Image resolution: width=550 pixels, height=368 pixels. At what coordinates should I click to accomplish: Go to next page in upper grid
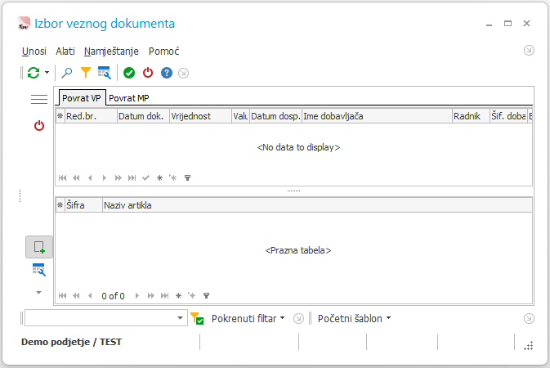tap(118, 177)
